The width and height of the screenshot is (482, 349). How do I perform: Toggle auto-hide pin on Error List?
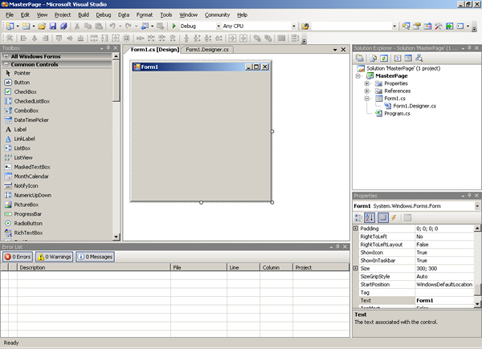[x=337, y=246]
